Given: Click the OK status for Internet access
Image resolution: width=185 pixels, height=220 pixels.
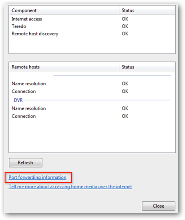Looking at the screenshot, I should [x=125, y=19].
